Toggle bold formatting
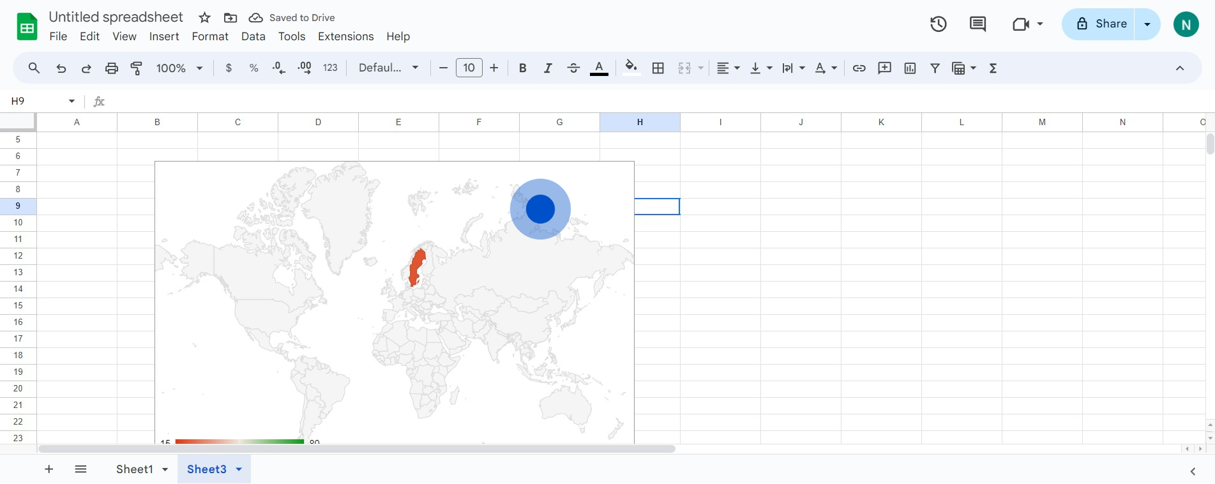Viewport: 1215px width, 484px height. point(523,68)
